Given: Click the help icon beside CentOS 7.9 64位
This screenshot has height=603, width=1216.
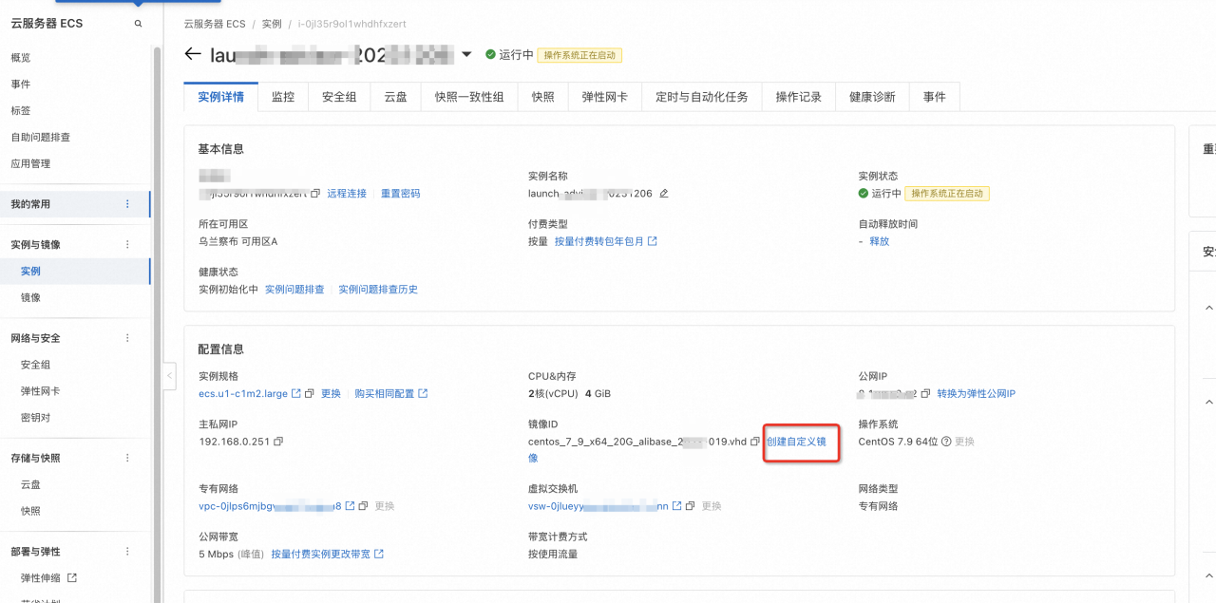Looking at the screenshot, I should pyautogui.click(x=946, y=442).
